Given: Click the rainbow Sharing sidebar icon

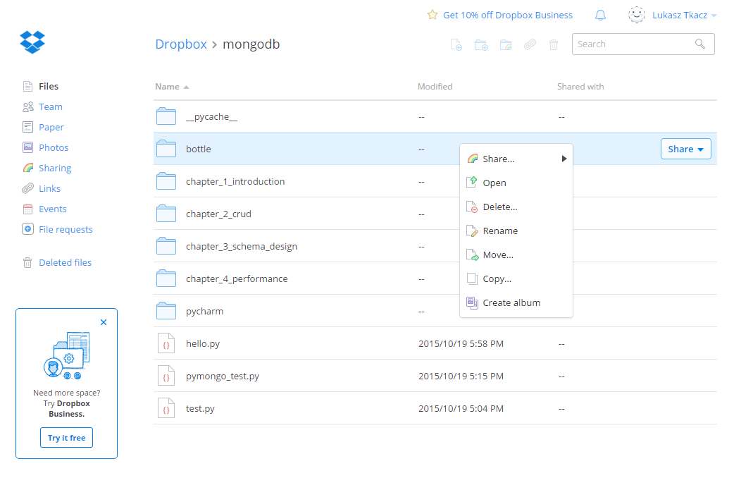Looking at the screenshot, I should tap(28, 168).
